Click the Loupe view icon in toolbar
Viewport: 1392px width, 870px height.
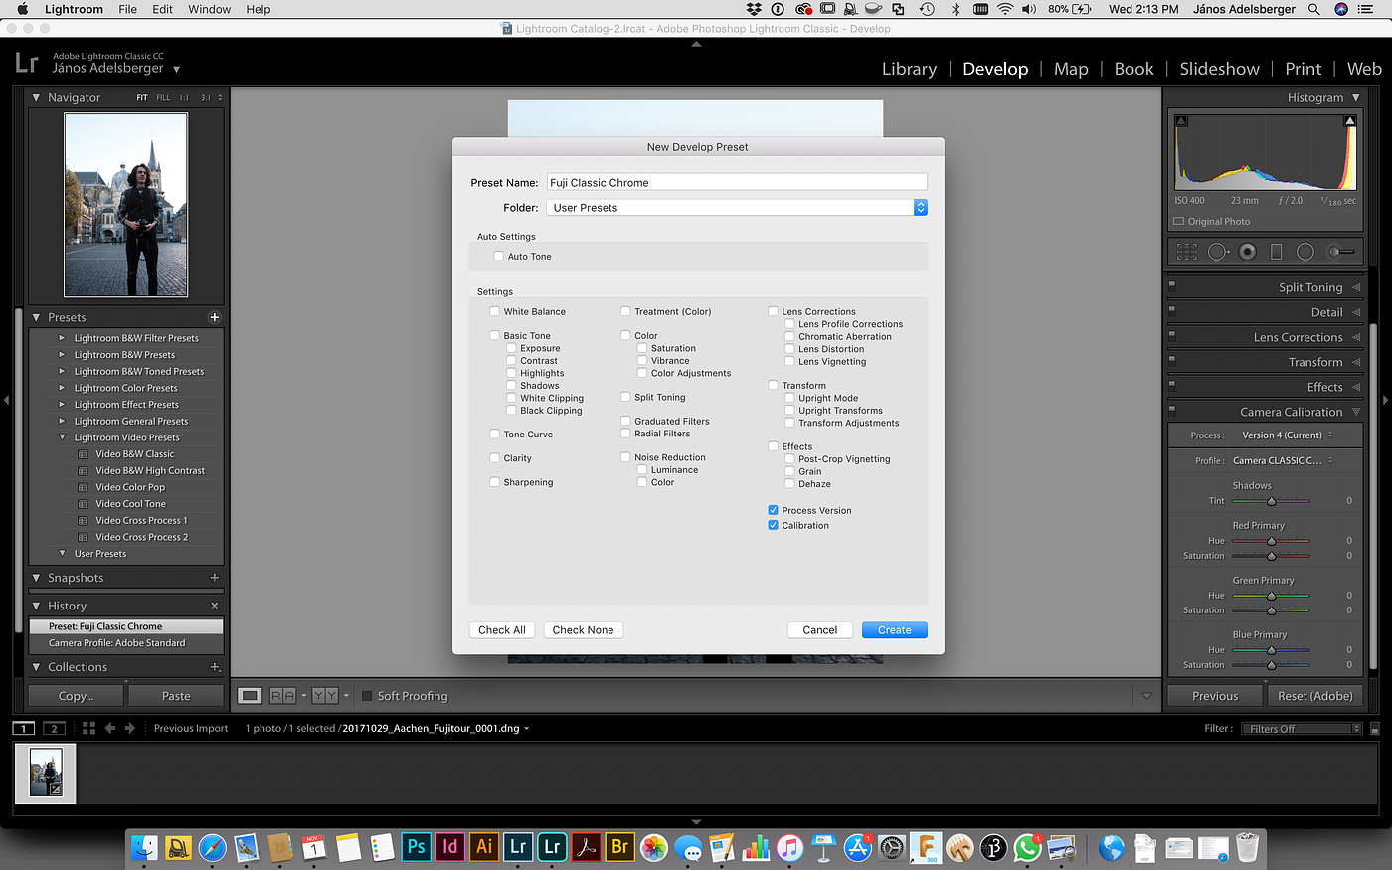[x=251, y=696]
